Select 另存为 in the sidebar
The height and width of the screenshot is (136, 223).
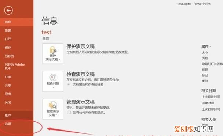[x=17, y=56]
